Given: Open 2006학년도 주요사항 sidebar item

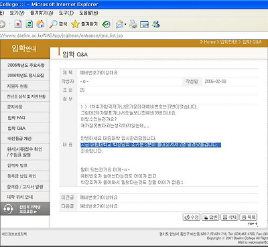Looking at the screenshot, I should tap(26, 65).
